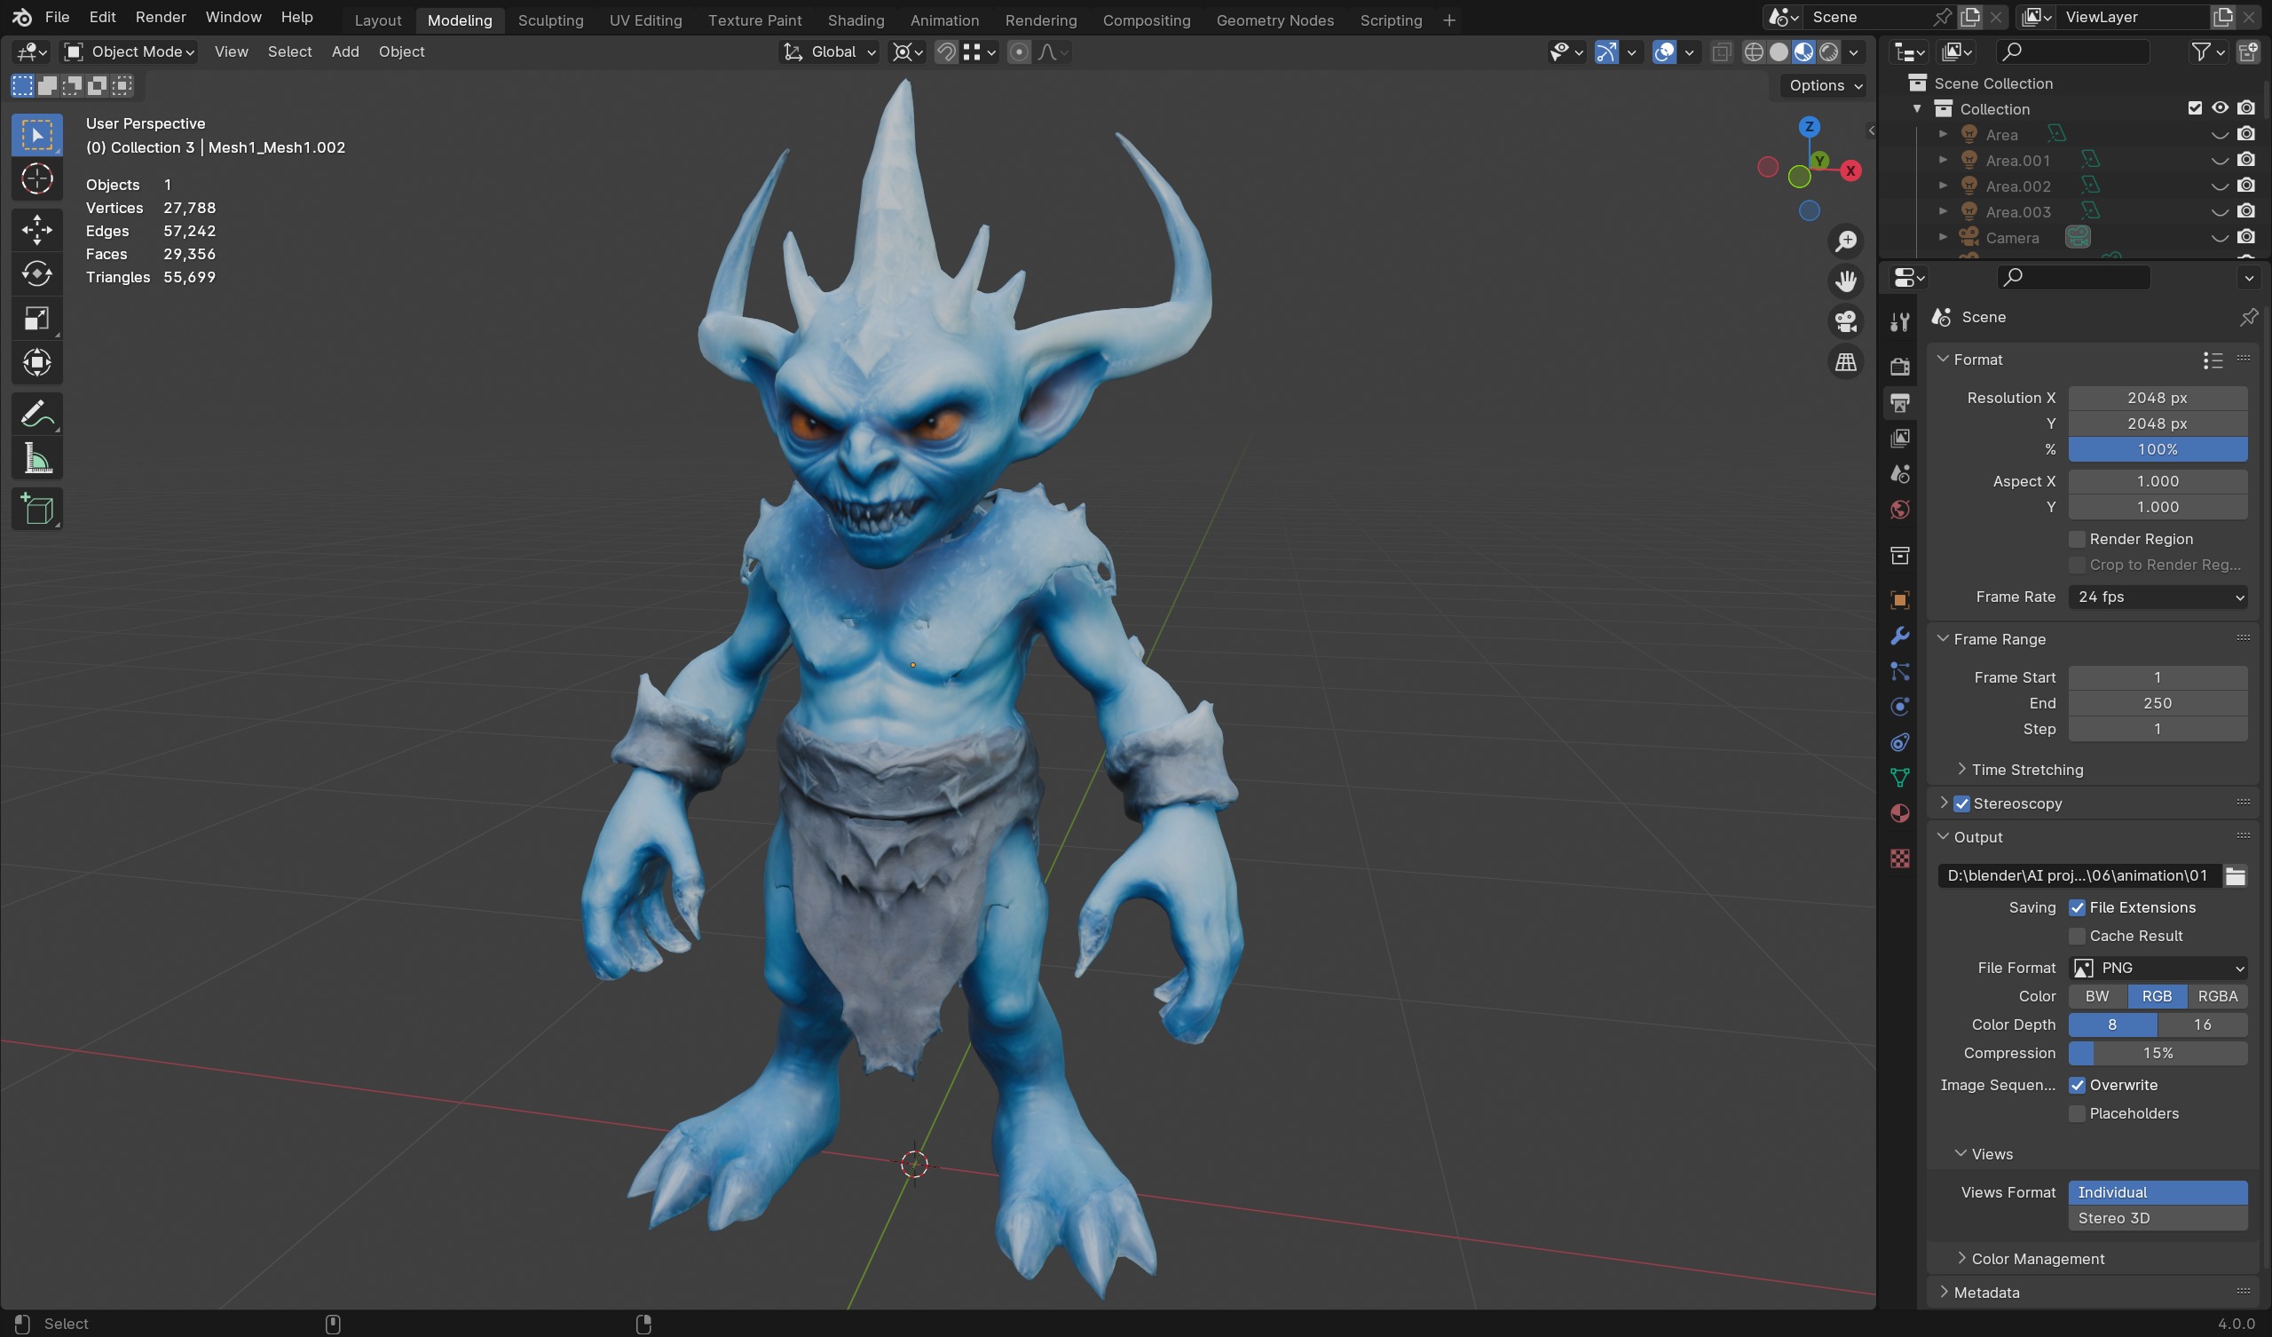Image resolution: width=2272 pixels, height=1337 pixels.
Task: Select the Annotate tool
Action: click(37, 414)
